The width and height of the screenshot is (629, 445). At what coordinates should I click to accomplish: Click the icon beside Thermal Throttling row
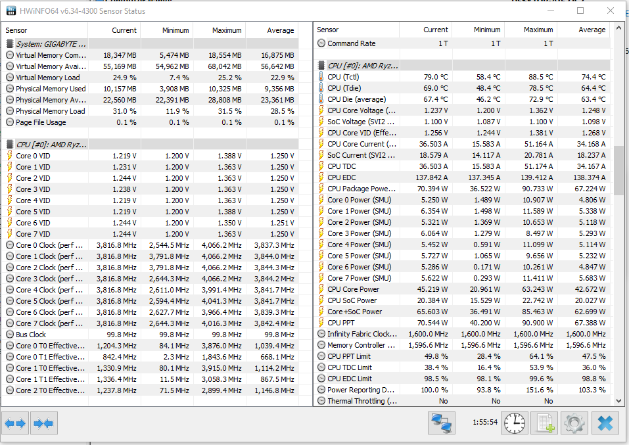321,401
